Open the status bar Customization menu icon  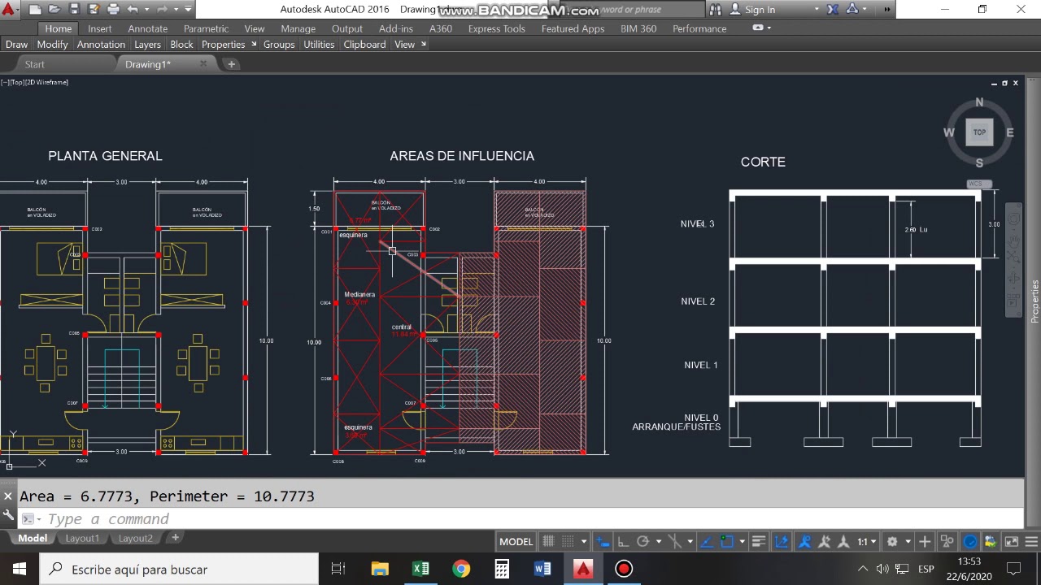(x=1030, y=542)
